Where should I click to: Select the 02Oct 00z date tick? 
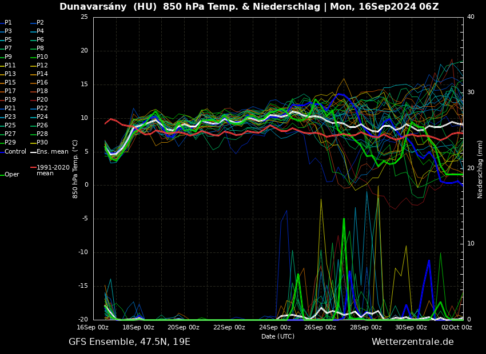click(x=457, y=328)
